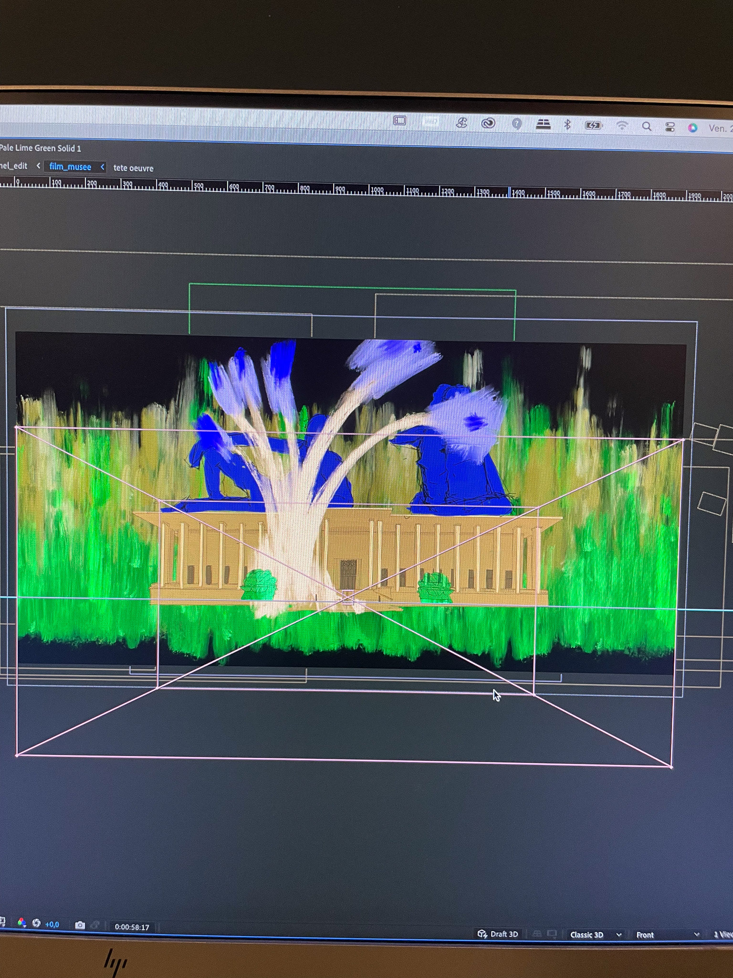Click the arrow after film_musee breadcrumb
The image size is (733, 978).
pos(102,167)
